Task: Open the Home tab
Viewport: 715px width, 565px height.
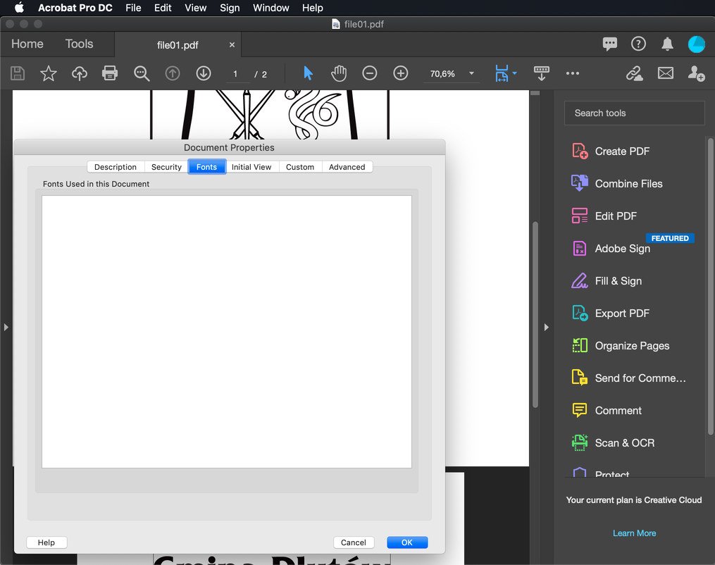Action: (x=27, y=44)
